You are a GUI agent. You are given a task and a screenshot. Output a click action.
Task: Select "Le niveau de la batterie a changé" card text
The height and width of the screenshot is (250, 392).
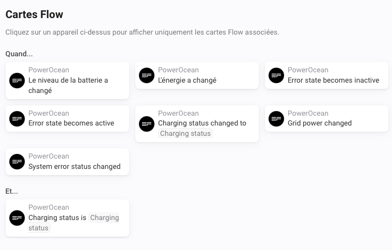click(x=68, y=85)
